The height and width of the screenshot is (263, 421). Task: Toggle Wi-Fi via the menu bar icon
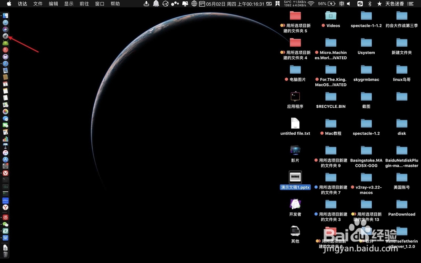coord(311,4)
